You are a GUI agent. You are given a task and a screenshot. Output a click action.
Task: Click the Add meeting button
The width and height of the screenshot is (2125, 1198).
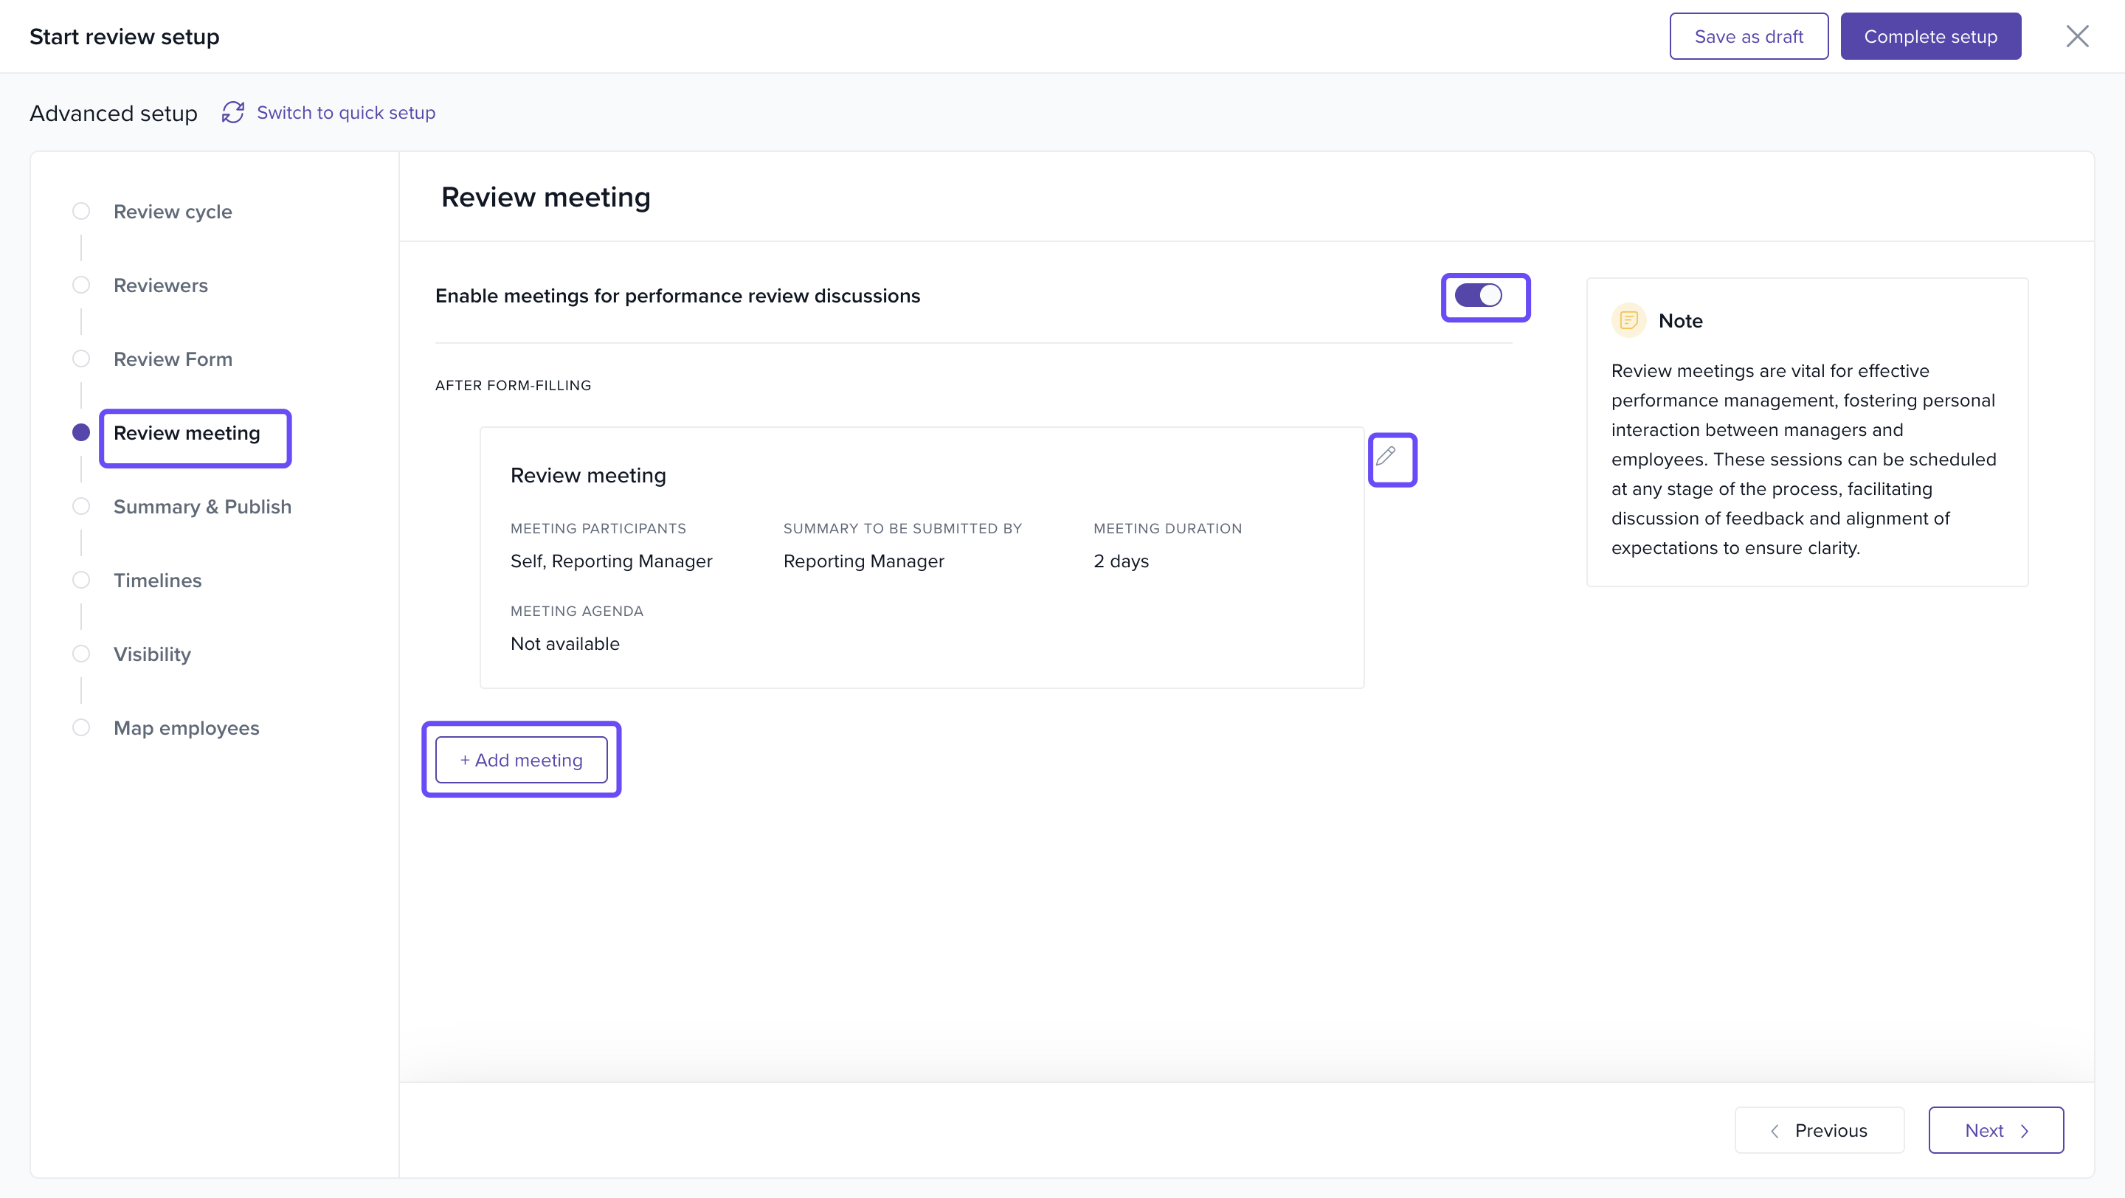point(522,759)
